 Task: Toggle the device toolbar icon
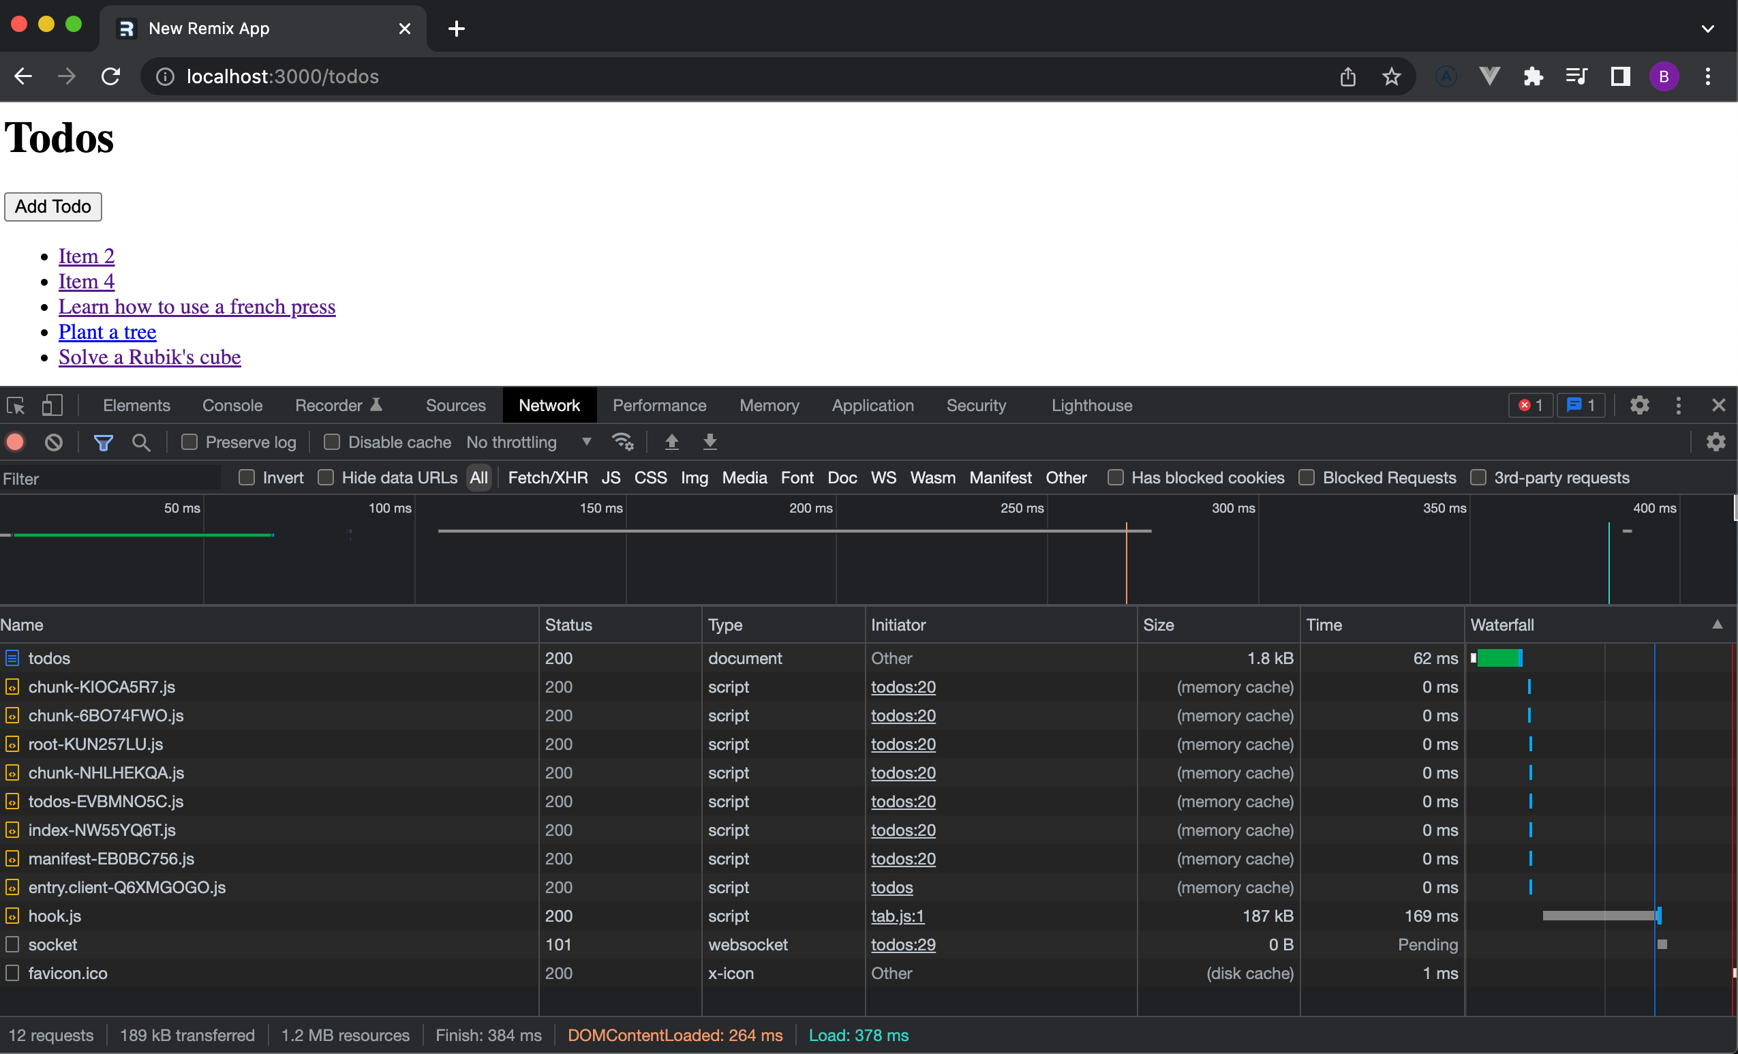[x=52, y=406]
